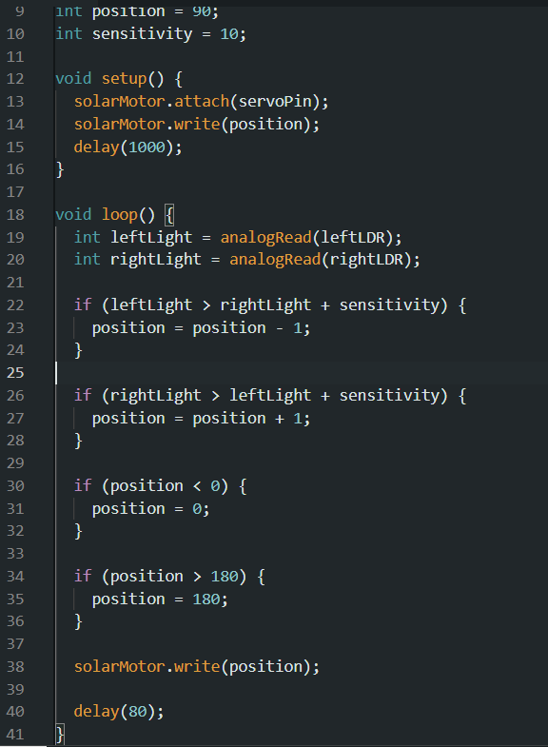This screenshot has height=747, width=548.
Task: Click solarMotor.attach on line 13
Action: point(152,102)
